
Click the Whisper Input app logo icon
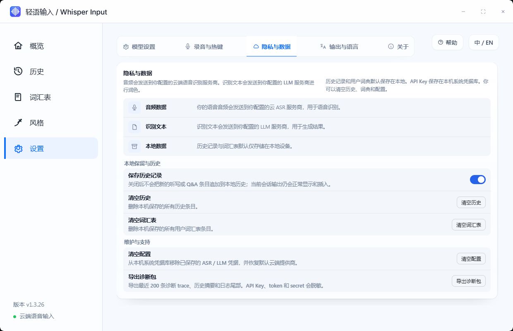(15, 12)
